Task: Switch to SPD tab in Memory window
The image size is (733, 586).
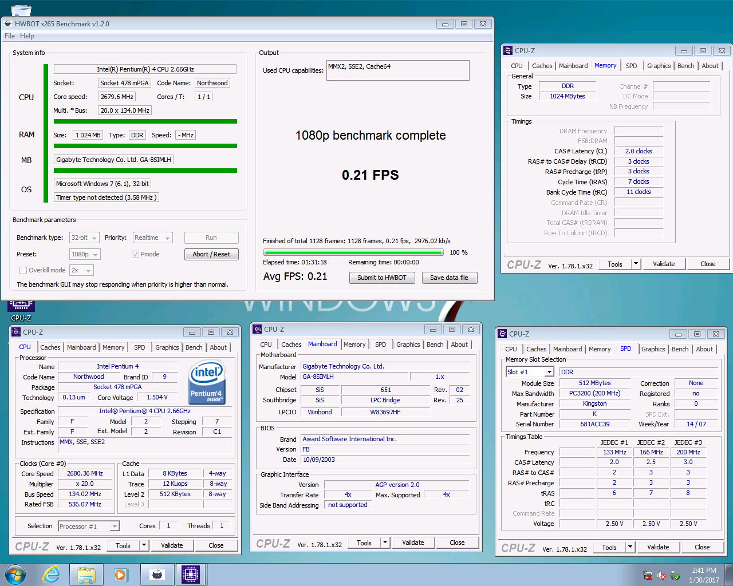Action: tap(631, 66)
